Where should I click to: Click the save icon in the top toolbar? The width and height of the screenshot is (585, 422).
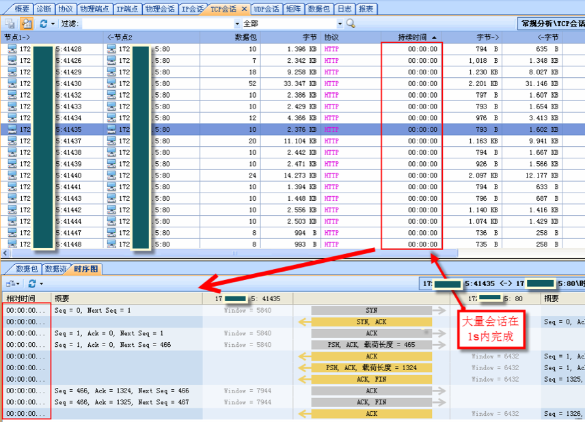tap(10, 24)
